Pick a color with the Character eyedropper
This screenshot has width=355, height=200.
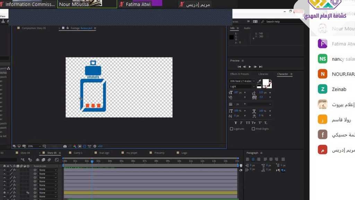click(x=259, y=82)
